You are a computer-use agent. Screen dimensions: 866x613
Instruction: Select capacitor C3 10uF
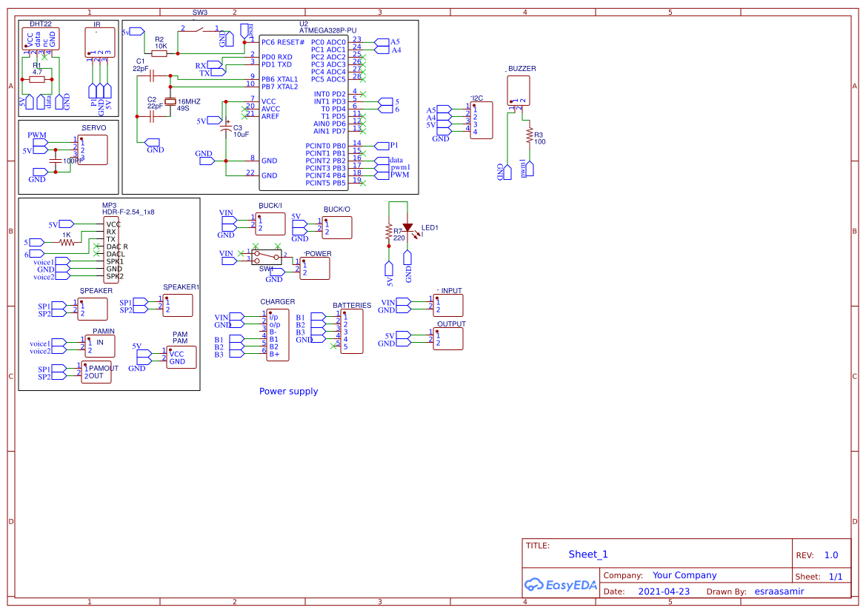click(x=226, y=130)
